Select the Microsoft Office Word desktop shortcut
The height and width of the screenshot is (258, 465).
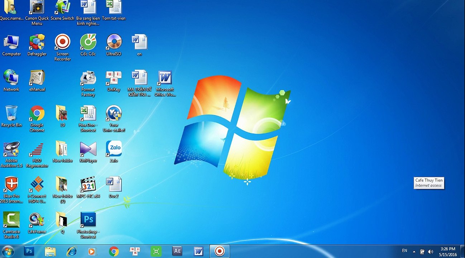[165, 83]
